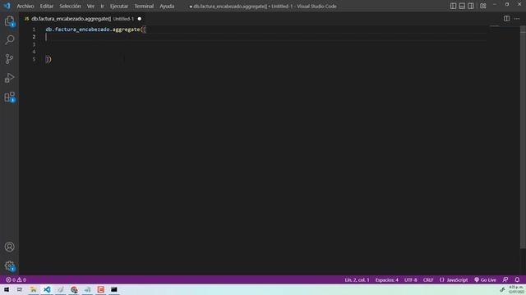The height and width of the screenshot is (295, 526).
Task: Toggle the bottom panel layout icon
Action: click(462, 6)
